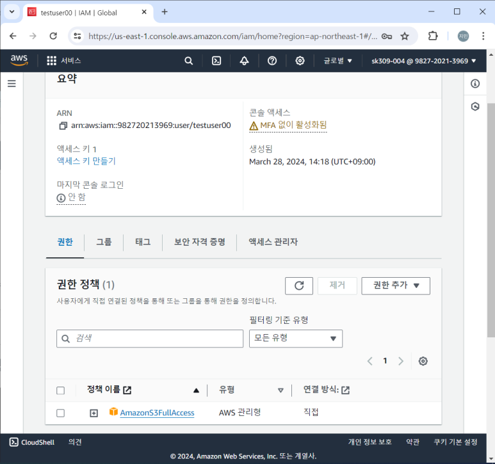Open the AmazonS3FullAccess policy link
The height and width of the screenshot is (464, 495).
point(158,413)
